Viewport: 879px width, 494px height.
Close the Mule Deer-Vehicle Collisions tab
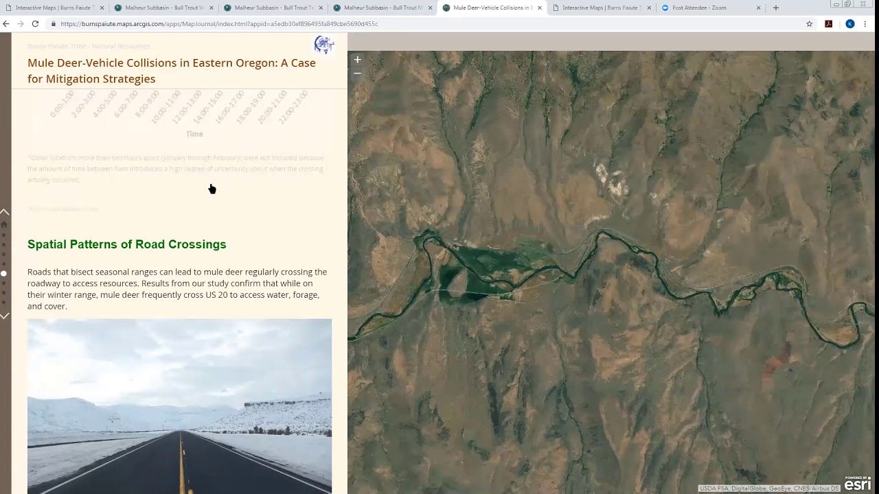[x=540, y=8]
